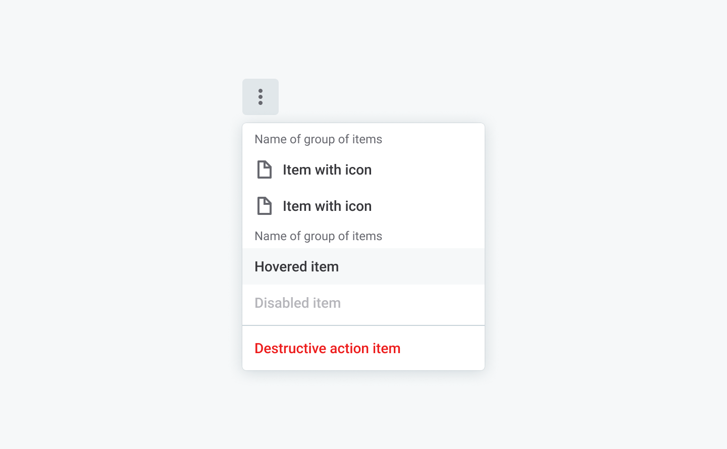
Task: Click the divider line above the destructive item
Action: pos(363,325)
